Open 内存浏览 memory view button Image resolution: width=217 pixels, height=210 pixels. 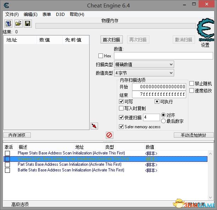tap(17, 135)
